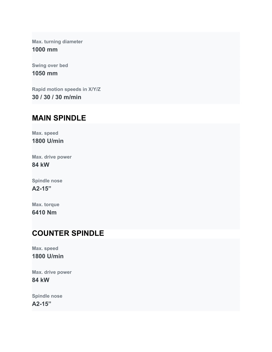
Task: Click the counter spindle 84 kW value
Action: [41, 280]
